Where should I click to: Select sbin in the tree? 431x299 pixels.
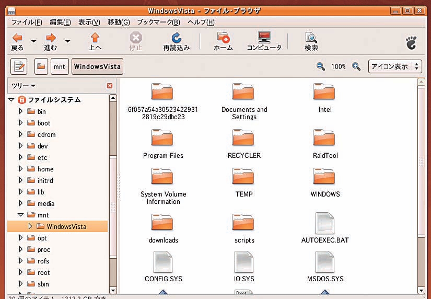click(x=43, y=284)
